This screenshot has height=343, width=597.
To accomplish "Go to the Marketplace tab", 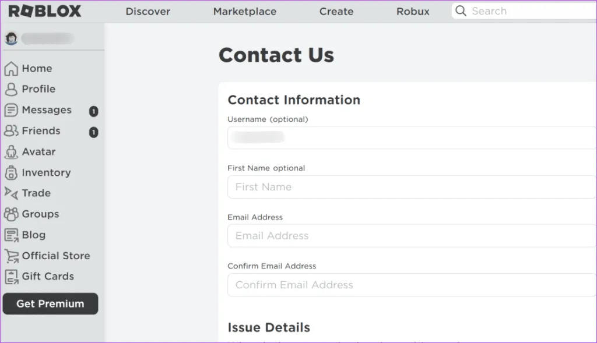I will pos(245,11).
